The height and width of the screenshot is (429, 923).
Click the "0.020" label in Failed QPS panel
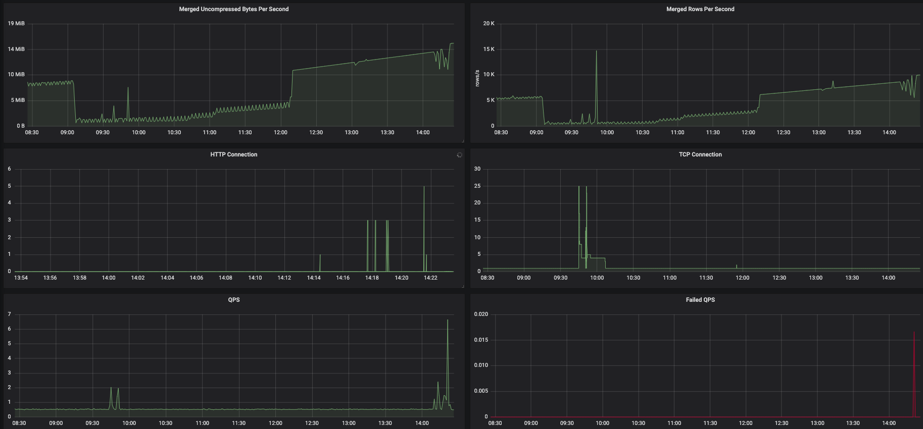pyautogui.click(x=481, y=314)
